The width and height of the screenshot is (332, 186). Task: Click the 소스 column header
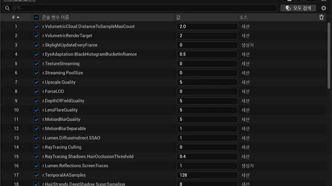[243, 17]
